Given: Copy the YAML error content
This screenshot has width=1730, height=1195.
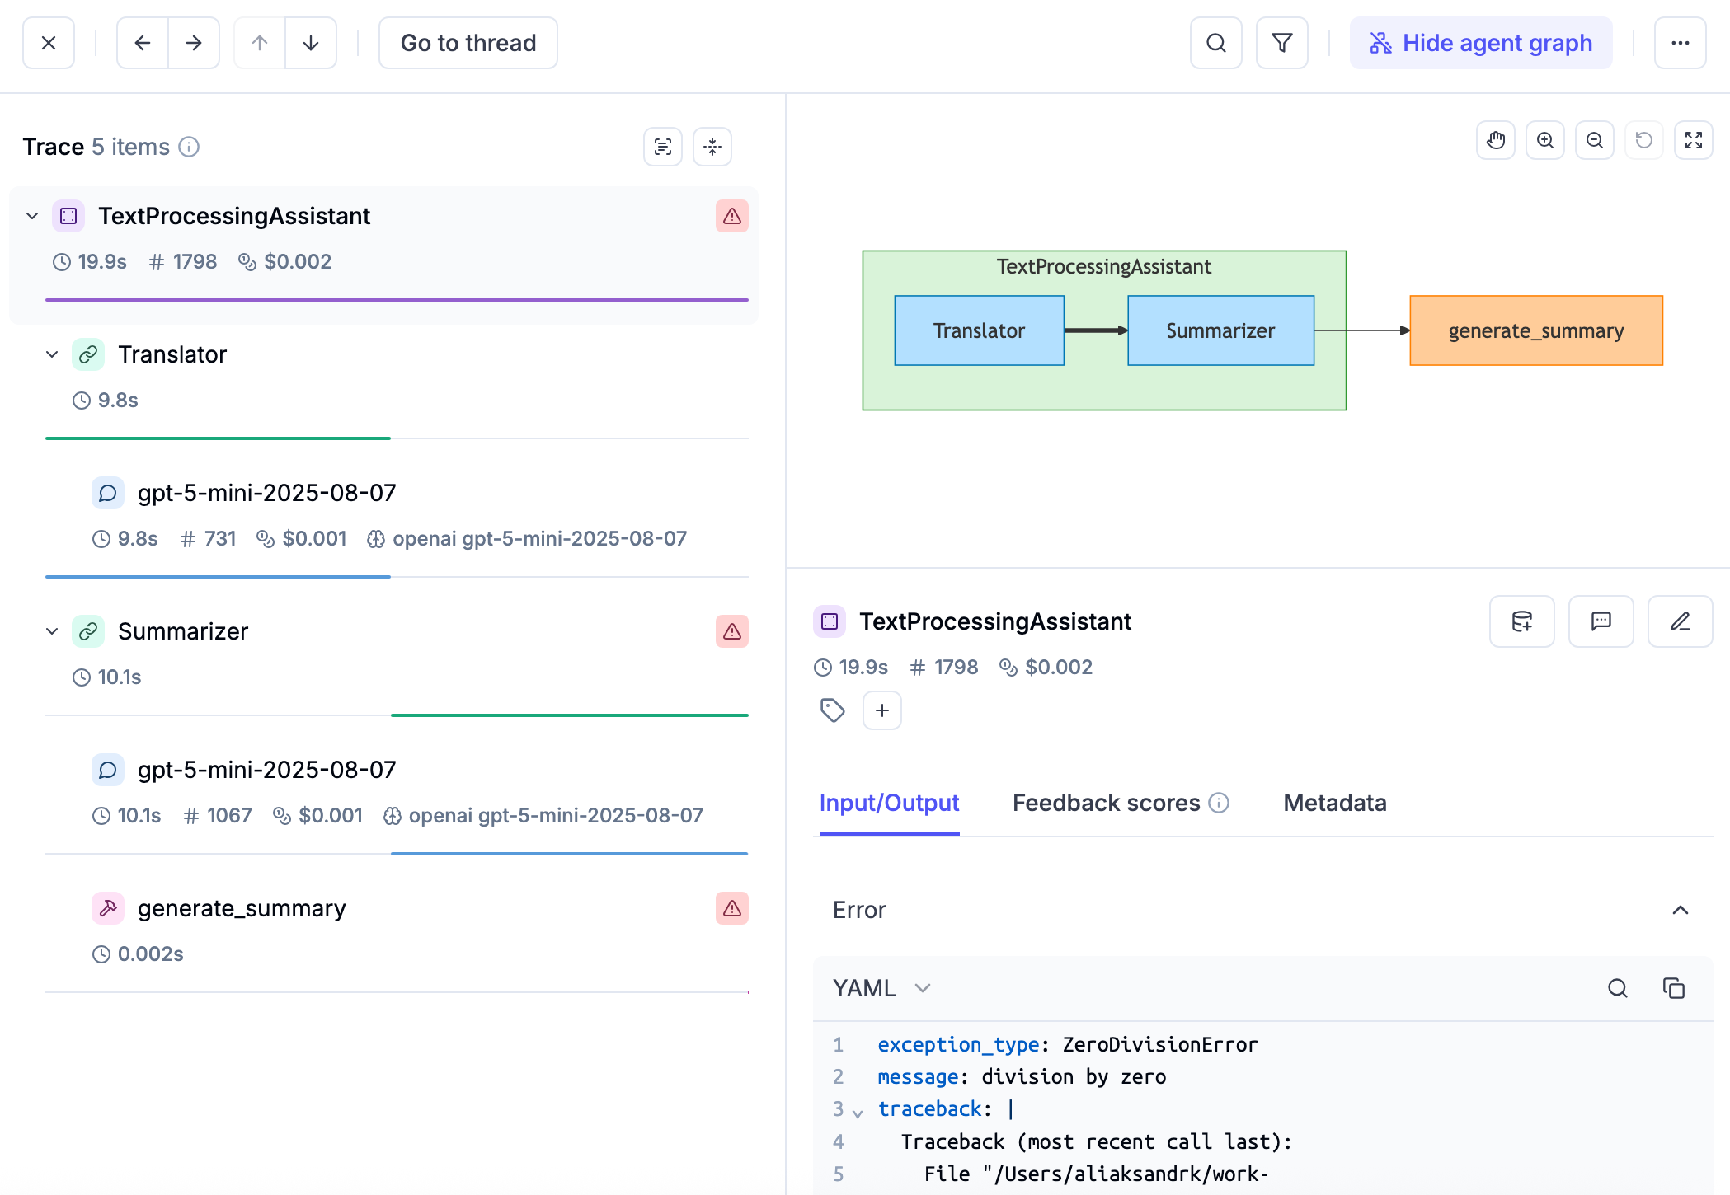Looking at the screenshot, I should pos(1675,988).
